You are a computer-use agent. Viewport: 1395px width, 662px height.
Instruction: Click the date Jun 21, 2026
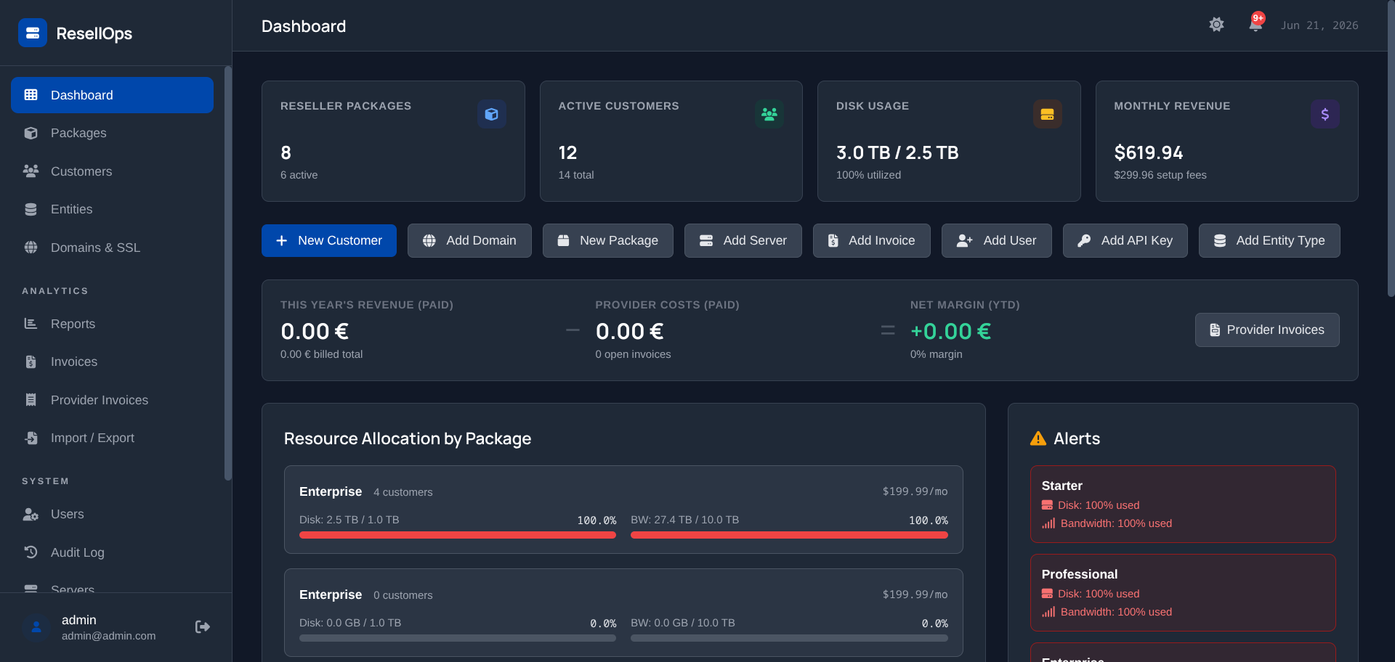click(x=1319, y=25)
